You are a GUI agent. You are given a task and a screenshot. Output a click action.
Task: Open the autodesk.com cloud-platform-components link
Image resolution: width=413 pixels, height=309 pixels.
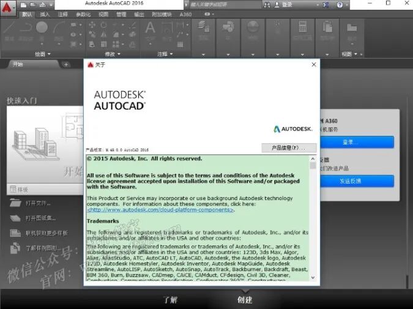pyautogui.click(x=160, y=210)
